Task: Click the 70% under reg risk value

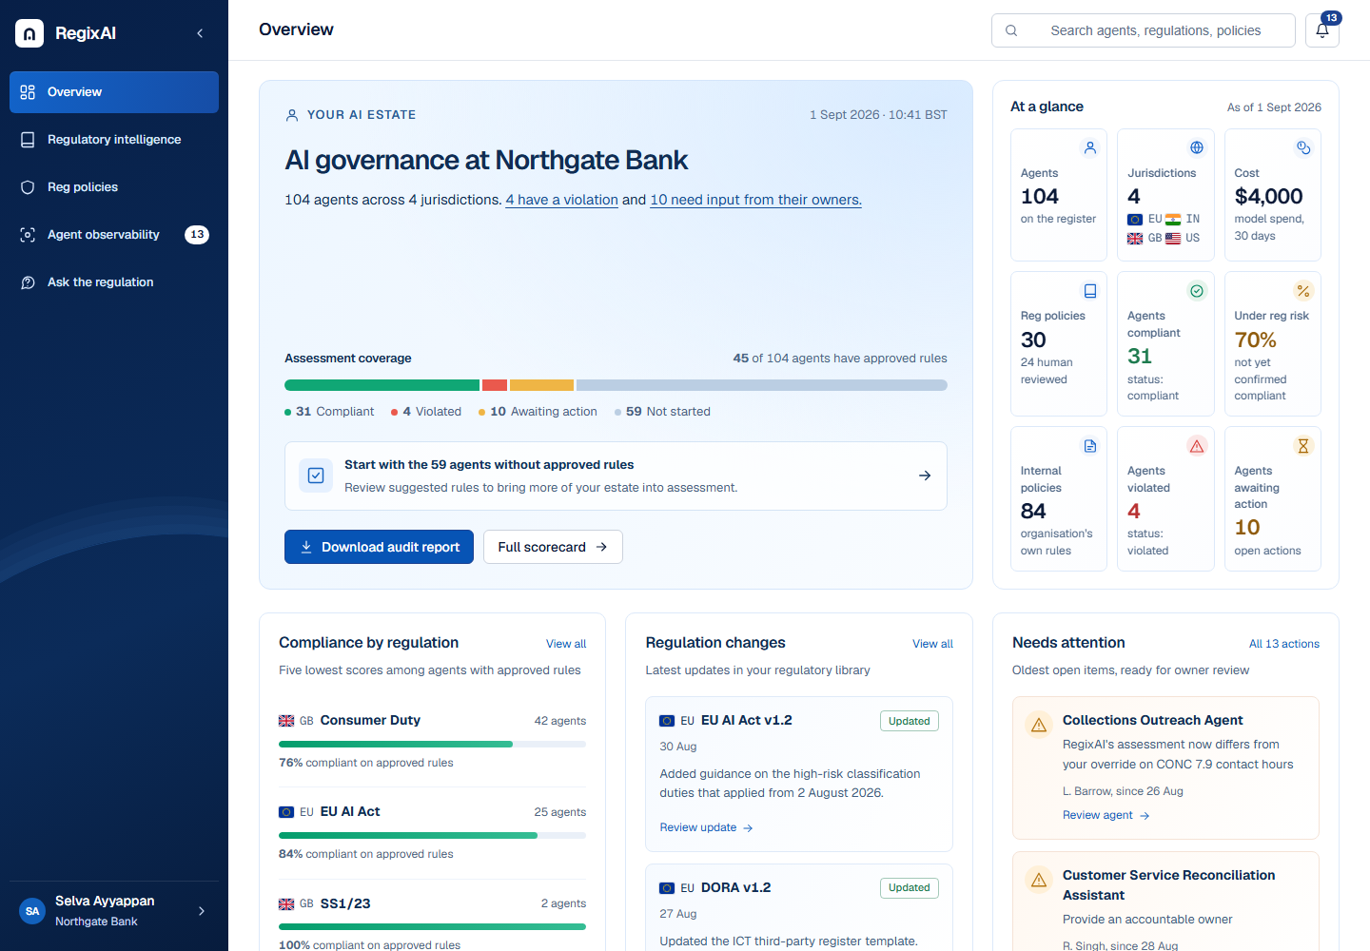Action: tap(1256, 340)
